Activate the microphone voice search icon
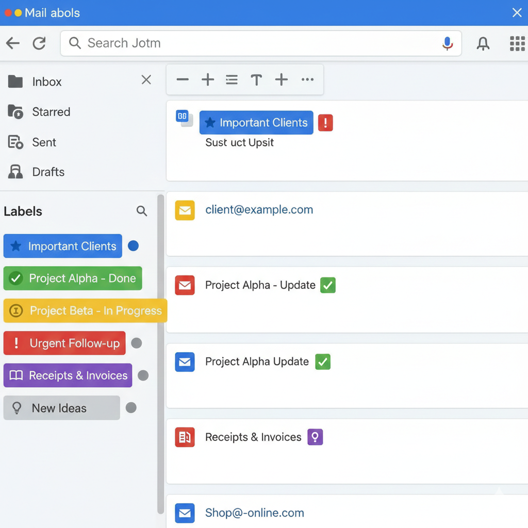 point(447,44)
